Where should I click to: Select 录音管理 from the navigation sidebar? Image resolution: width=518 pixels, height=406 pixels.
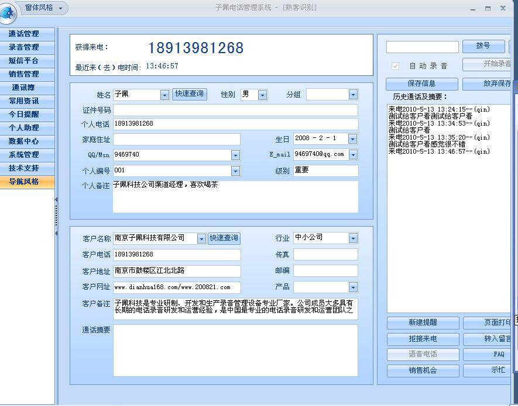point(24,47)
